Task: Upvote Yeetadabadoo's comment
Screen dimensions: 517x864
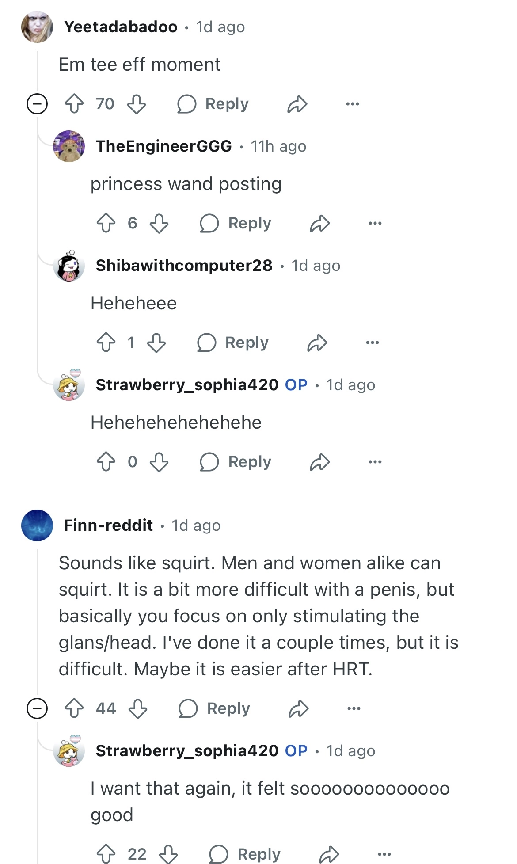Action: tap(74, 104)
